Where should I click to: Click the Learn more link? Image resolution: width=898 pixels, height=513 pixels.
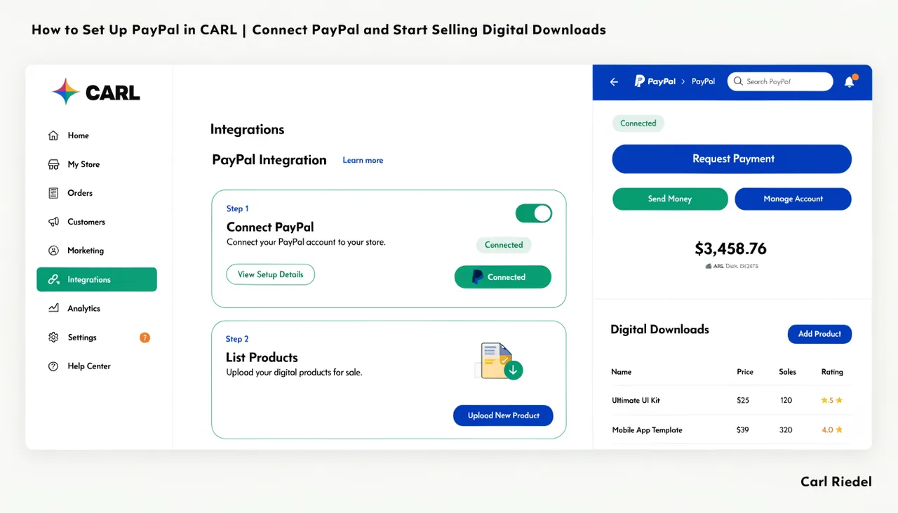point(363,161)
